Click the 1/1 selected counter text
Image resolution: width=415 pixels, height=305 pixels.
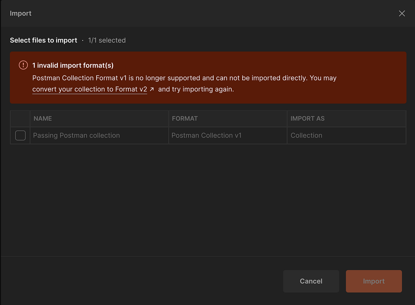pyautogui.click(x=107, y=40)
